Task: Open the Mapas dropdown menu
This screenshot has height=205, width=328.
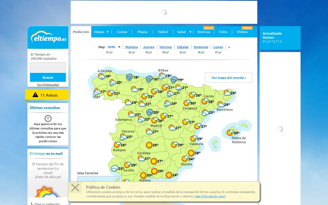Action: pyautogui.click(x=101, y=32)
